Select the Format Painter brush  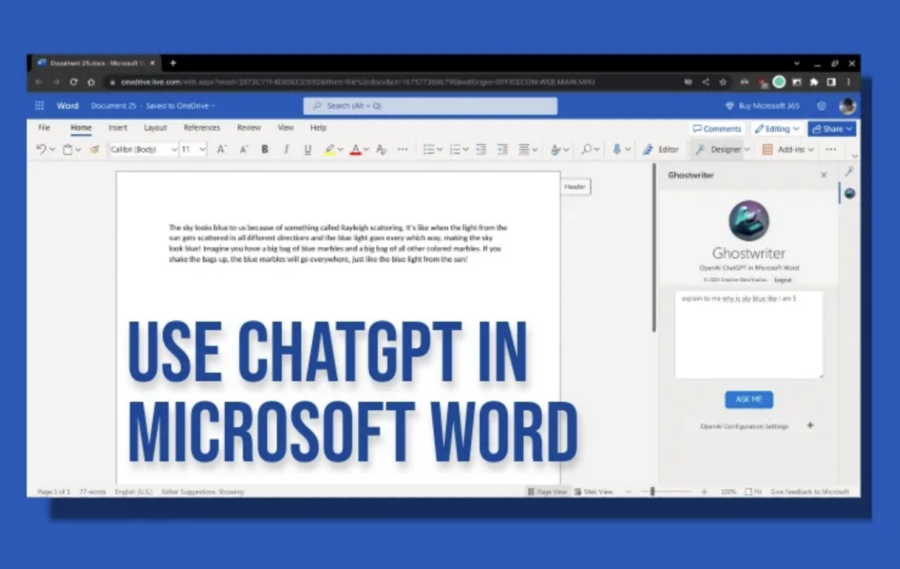pos(94,149)
